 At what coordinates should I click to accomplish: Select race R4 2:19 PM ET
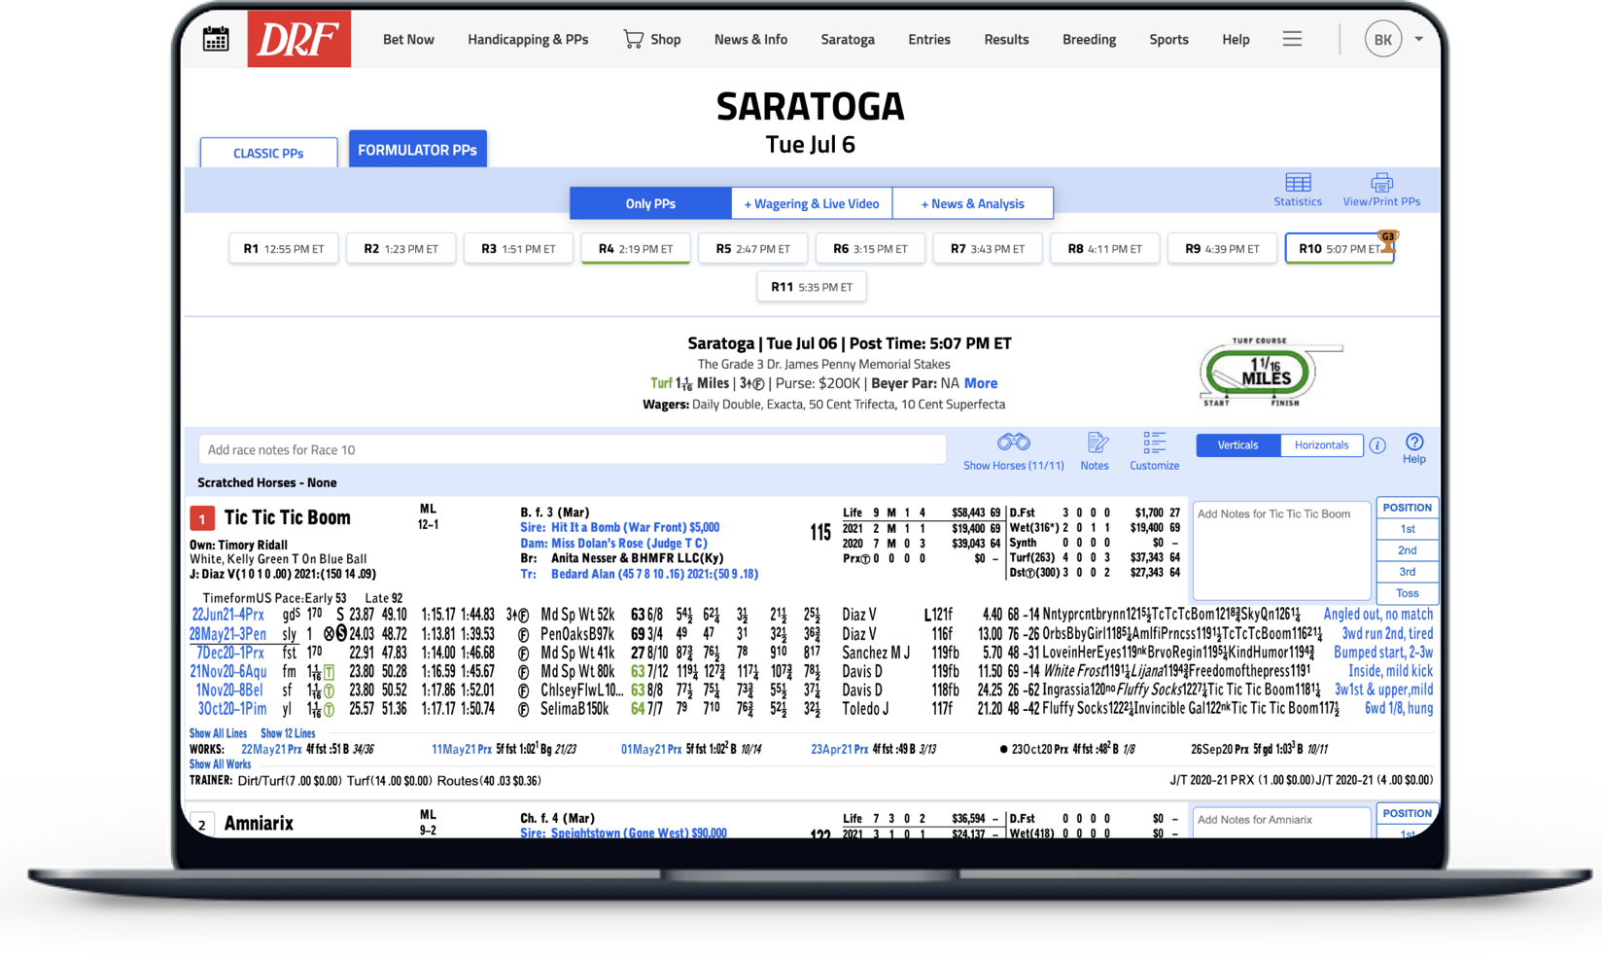[x=636, y=249]
